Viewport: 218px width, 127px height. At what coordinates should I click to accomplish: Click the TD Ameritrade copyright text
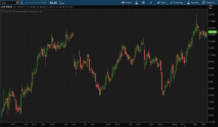pyautogui.click(x=24, y=12)
